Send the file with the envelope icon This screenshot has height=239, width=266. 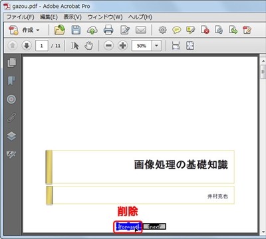click(x=141, y=30)
